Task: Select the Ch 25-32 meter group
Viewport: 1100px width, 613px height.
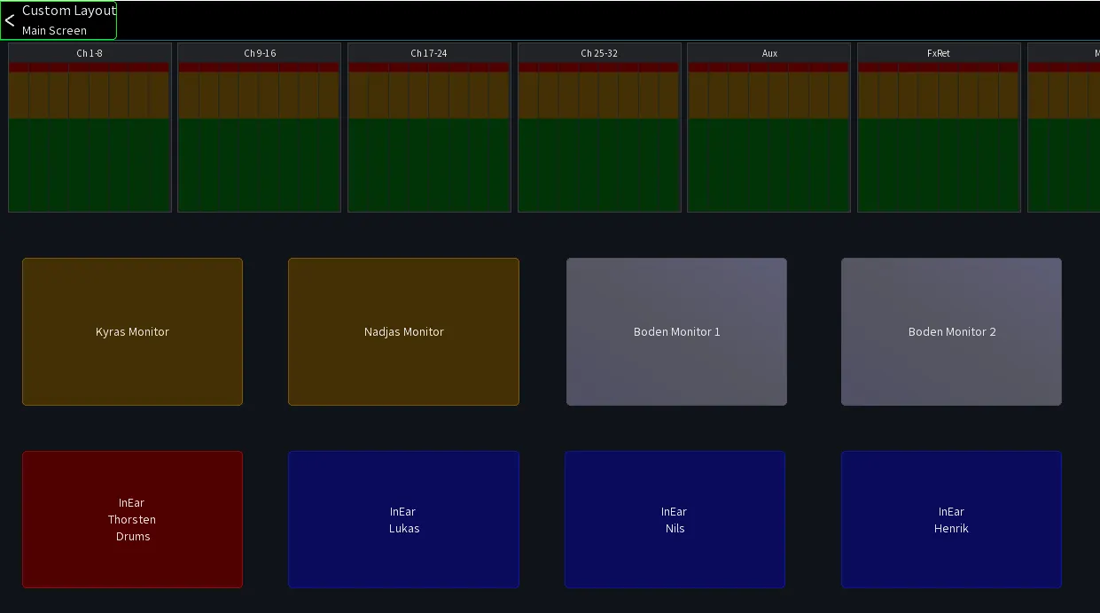Action: pyautogui.click(x=599, y=128)
